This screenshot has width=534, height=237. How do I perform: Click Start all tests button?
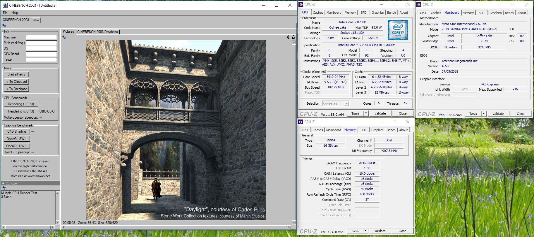point(16,74)
